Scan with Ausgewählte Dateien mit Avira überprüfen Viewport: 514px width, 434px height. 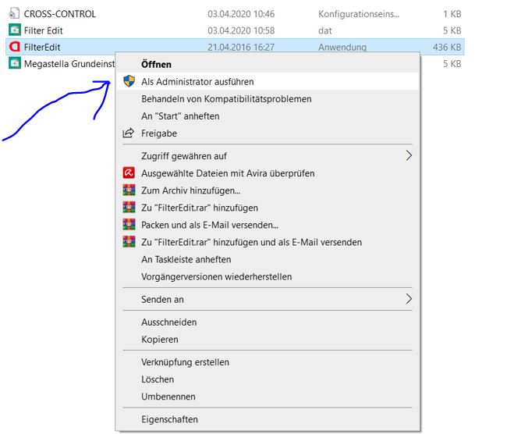268,173
